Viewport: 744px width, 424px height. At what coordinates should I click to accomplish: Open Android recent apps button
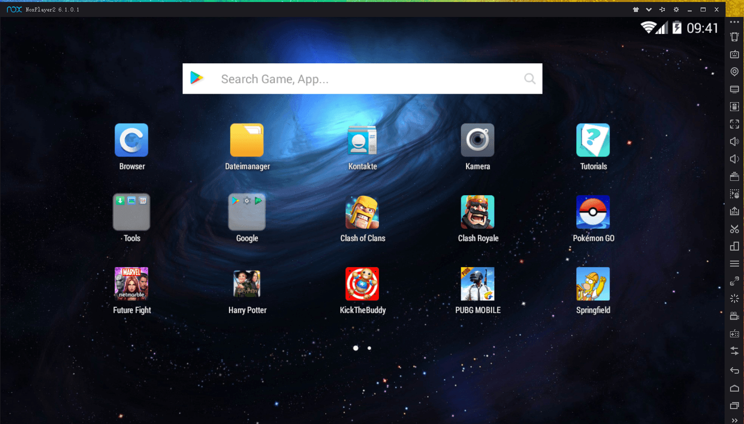coord(735,406)
